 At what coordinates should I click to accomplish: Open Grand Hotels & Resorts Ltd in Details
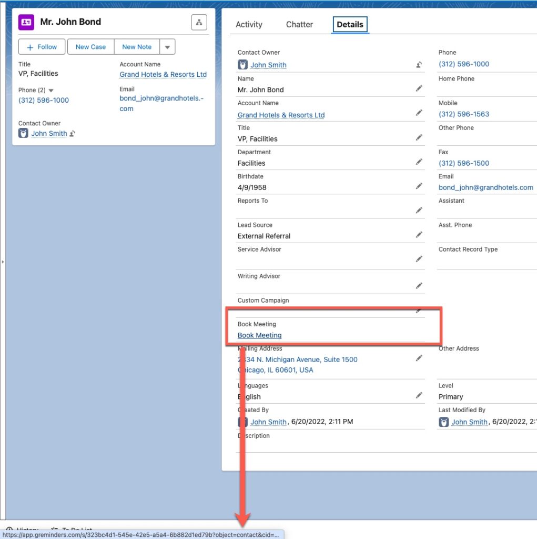pos(281,115)
